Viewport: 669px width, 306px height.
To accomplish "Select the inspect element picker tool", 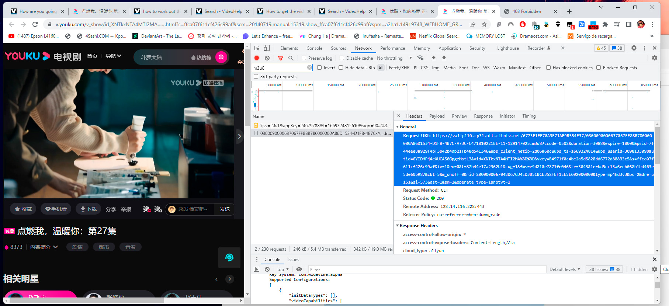I will [257, 48].
